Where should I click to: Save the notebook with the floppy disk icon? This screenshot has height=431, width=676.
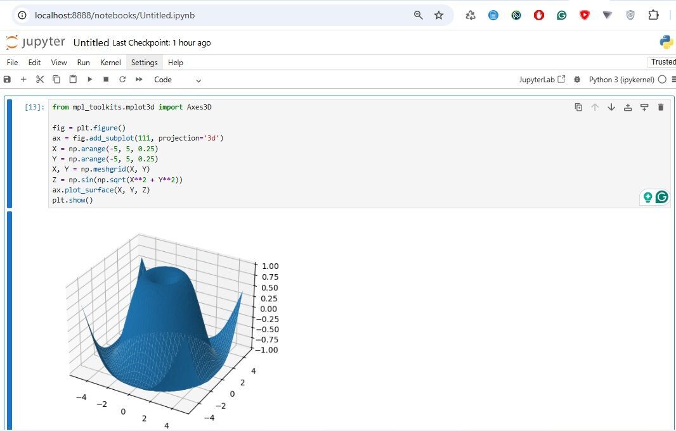pyautogui.click(x=8, y=80)
